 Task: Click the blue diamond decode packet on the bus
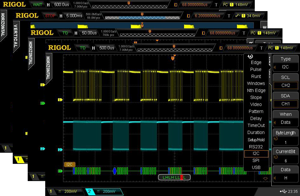(x=115, y=171)
